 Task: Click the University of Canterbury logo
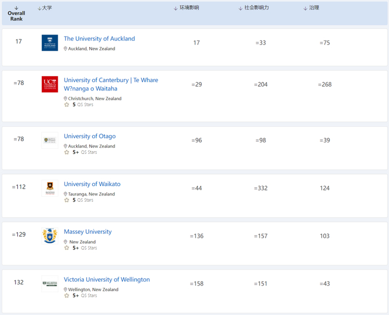(49, 84)
